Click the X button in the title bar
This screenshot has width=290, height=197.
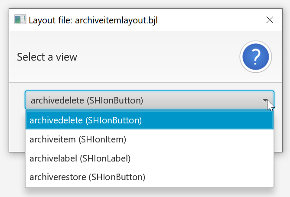[270, 20]
